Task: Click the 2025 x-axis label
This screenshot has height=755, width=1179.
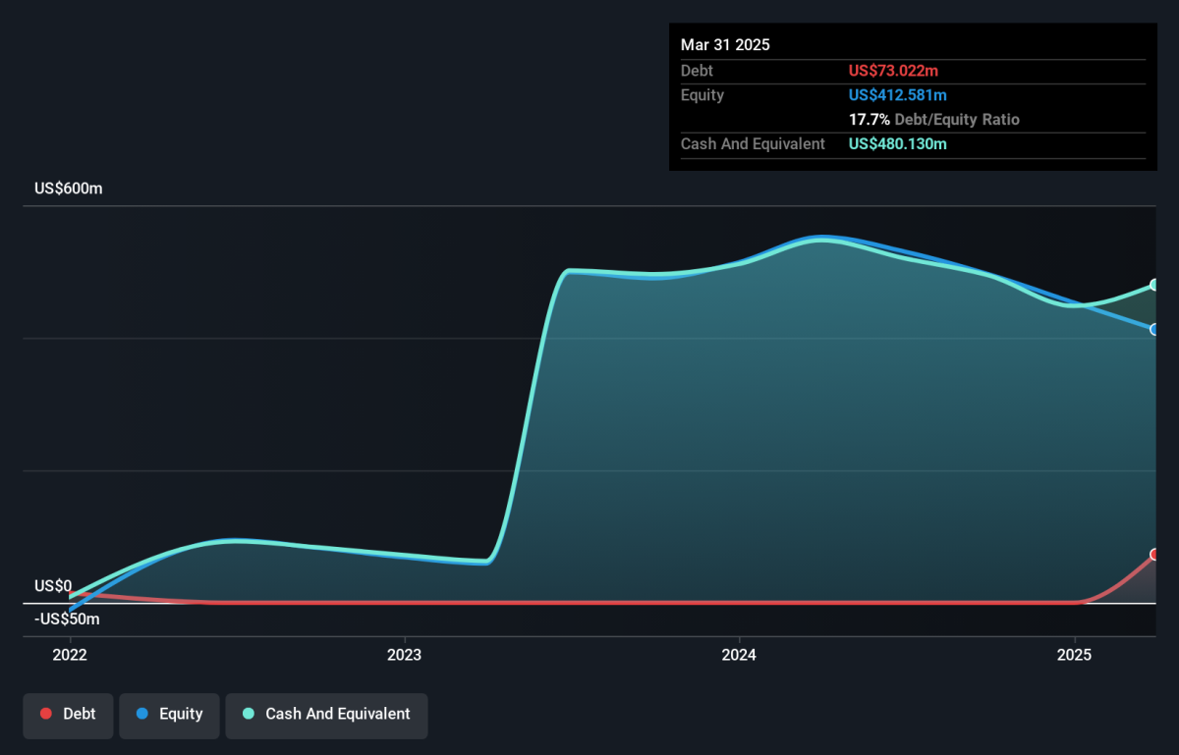Action: tap(1075, 654)
